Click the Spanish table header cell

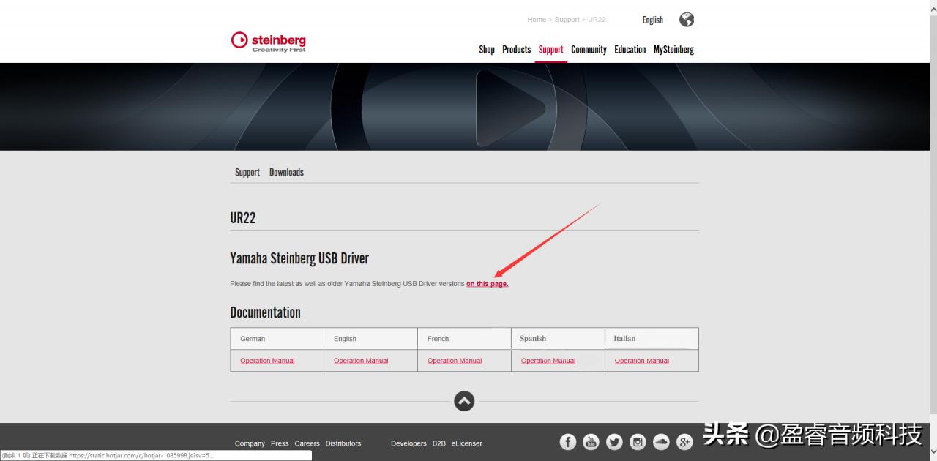(558, 339)
